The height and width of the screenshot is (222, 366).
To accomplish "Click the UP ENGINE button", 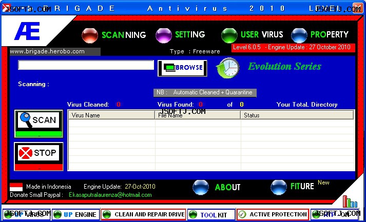I will [x=75, y=214].
